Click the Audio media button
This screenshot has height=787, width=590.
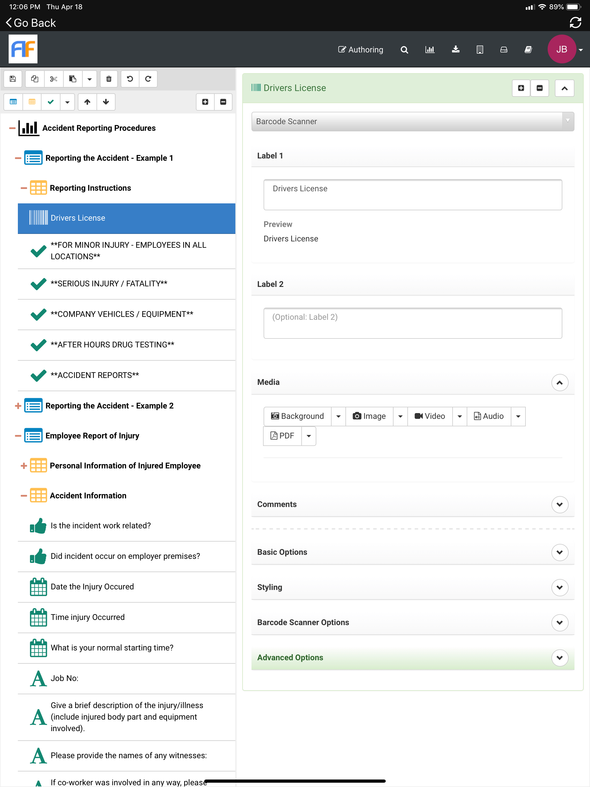pyautogui.click(x=489, y=416)
